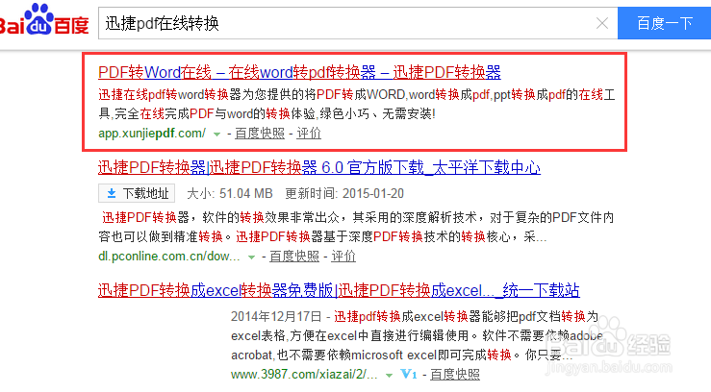Expand the dropdown arrow beside www.3987.com

point(389,376)
